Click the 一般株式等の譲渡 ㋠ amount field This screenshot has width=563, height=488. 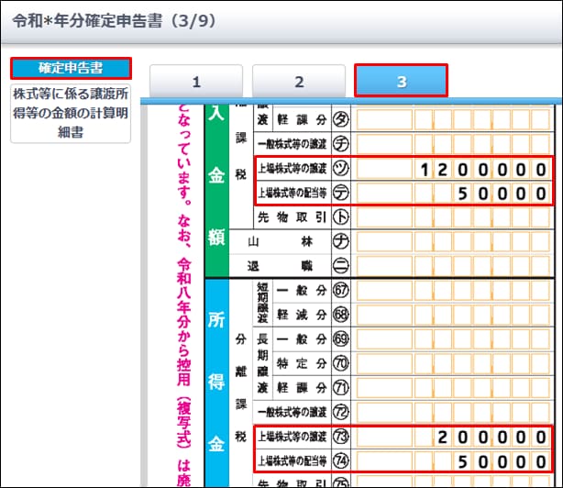454,144
